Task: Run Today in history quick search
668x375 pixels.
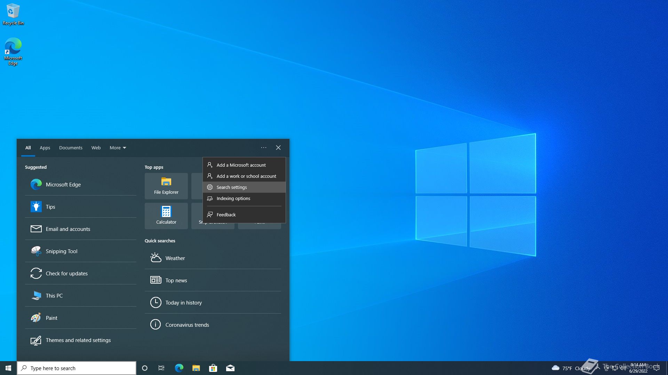Action: 213,302
